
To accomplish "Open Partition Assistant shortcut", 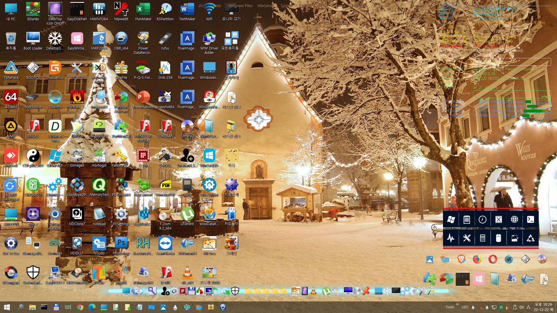I will point(121,101).
